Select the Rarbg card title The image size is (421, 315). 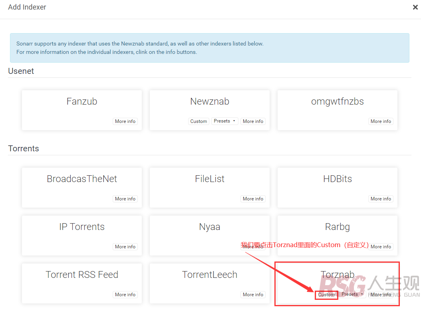pos(338,227)
